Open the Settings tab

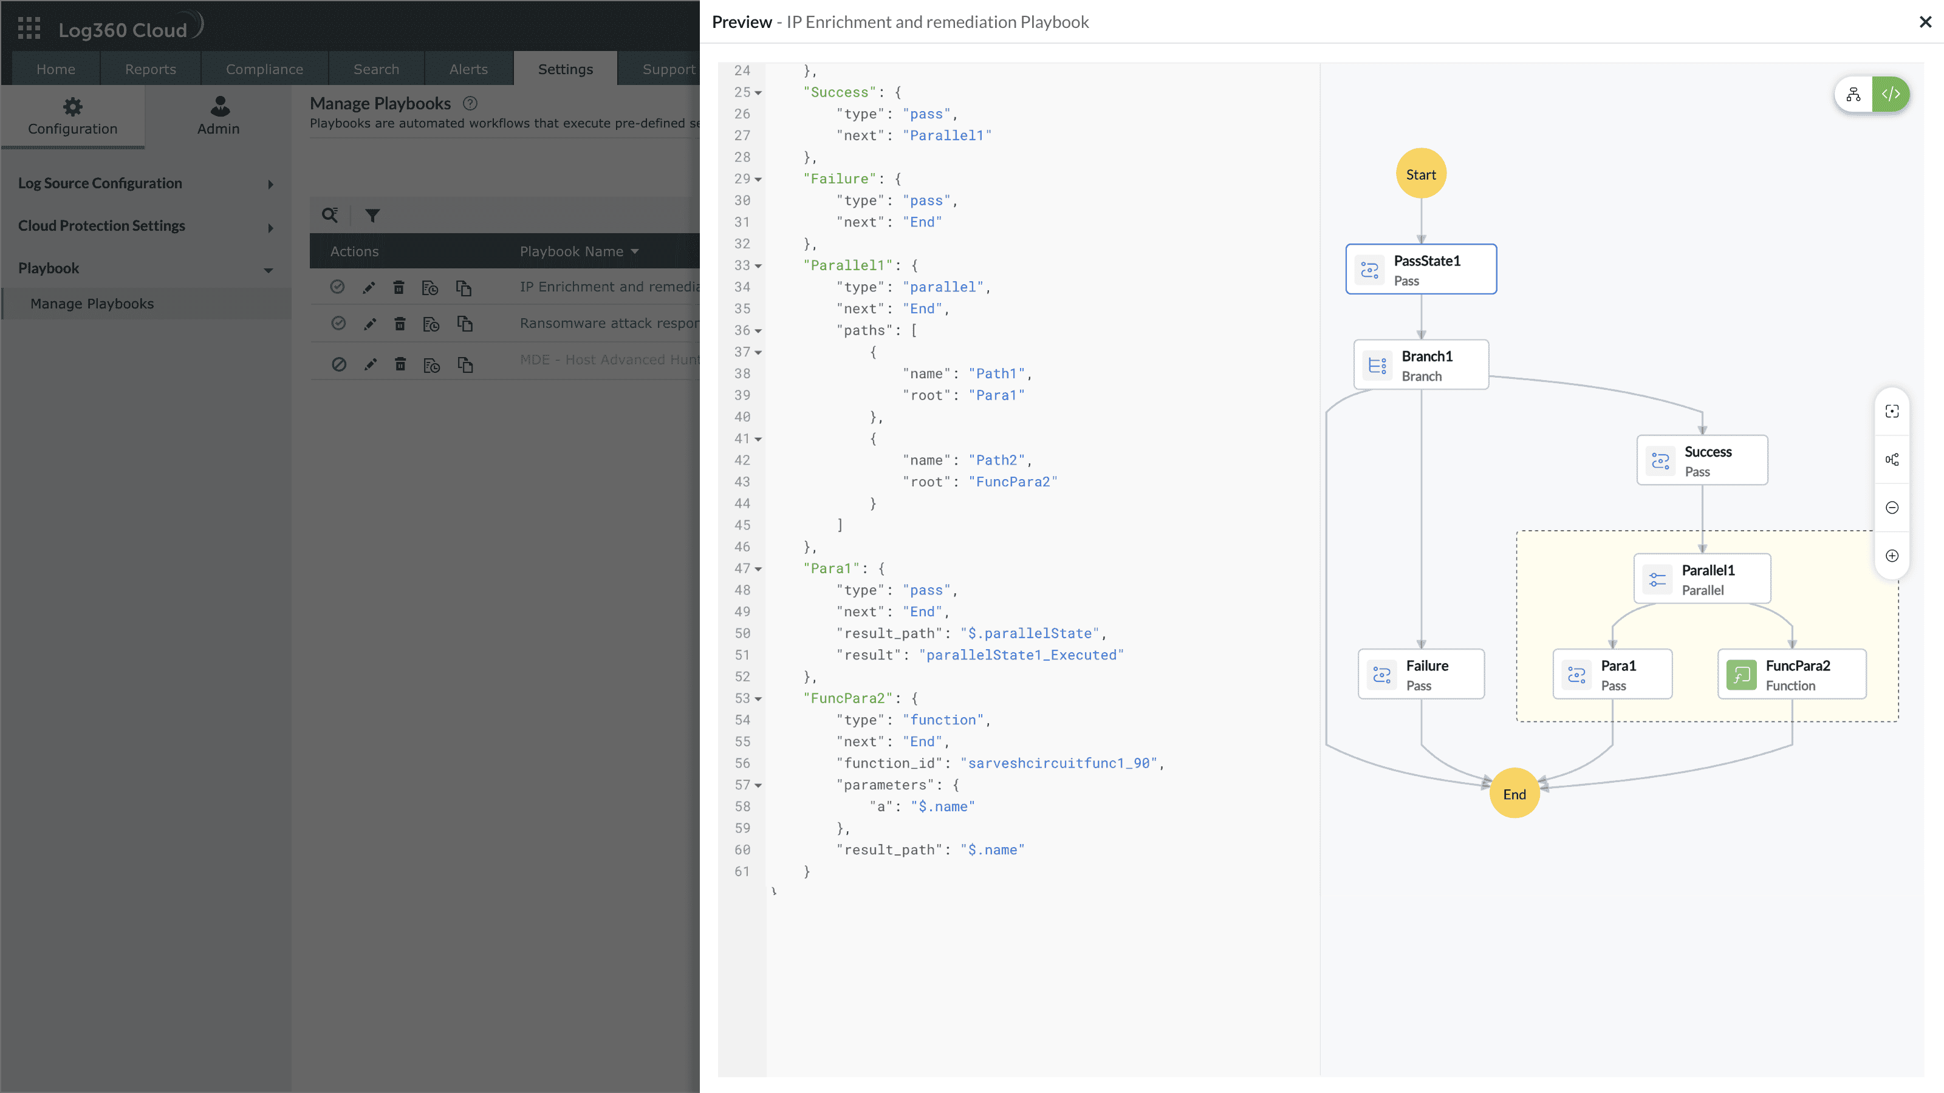pos(565,69)
